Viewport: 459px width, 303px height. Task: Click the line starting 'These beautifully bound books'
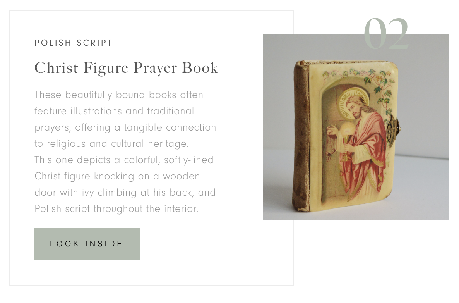coord(118,95)
